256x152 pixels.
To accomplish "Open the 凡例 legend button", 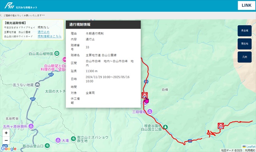I will [244, 57].
